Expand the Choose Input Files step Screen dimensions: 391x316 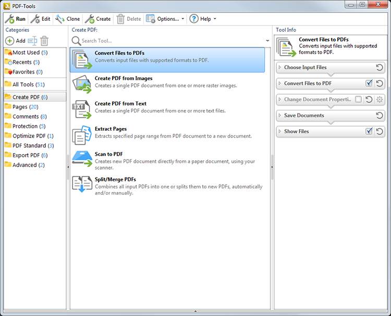(x=279, y=67)
